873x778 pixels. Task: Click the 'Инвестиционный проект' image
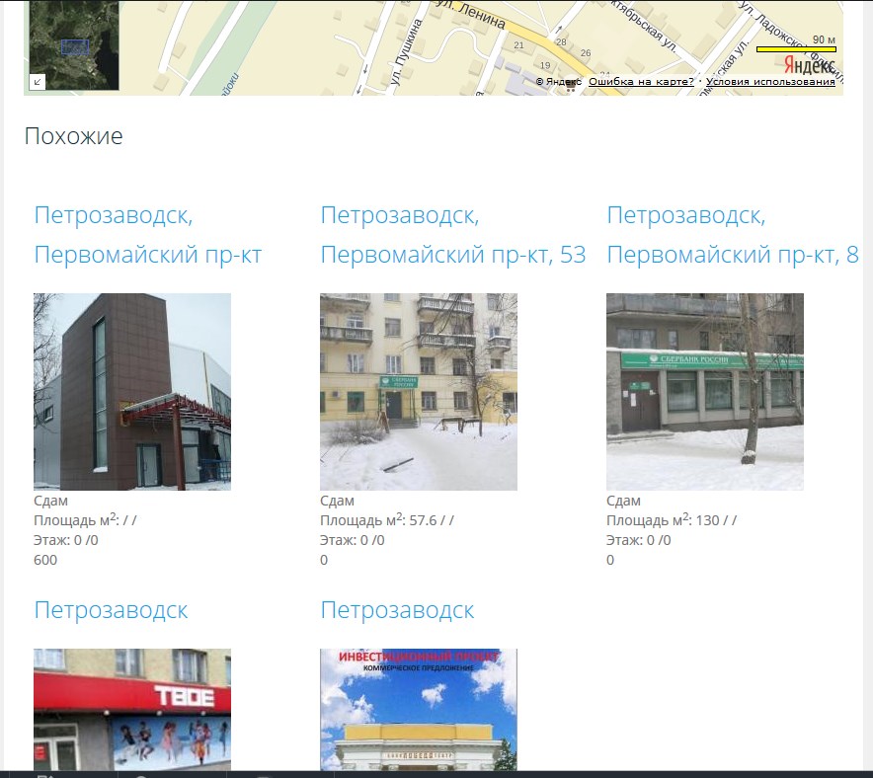point(419,710)
